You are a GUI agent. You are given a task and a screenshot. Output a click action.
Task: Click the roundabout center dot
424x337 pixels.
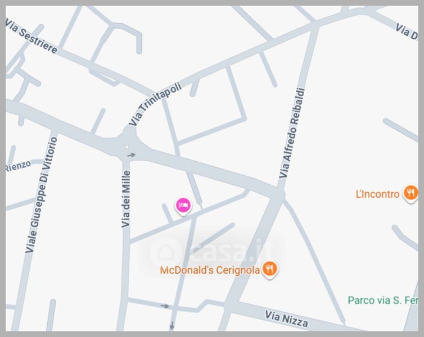tap(127, 147)
